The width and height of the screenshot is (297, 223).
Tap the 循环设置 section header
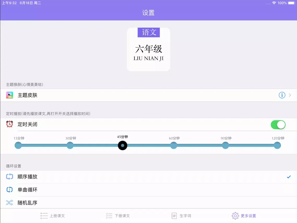click(13, 166)
